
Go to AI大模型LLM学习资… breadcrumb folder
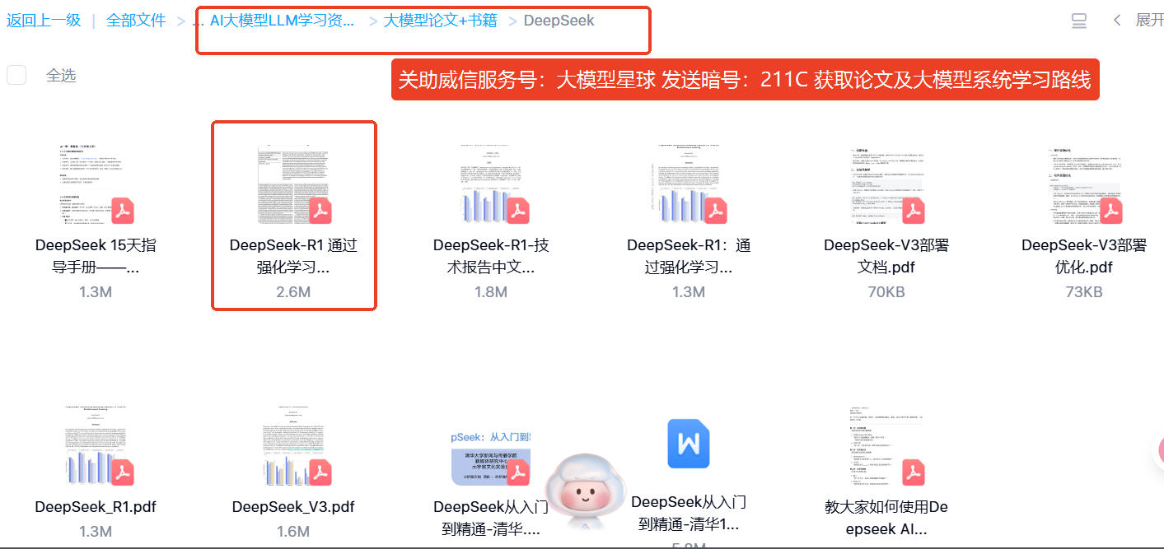coord(283,21)
